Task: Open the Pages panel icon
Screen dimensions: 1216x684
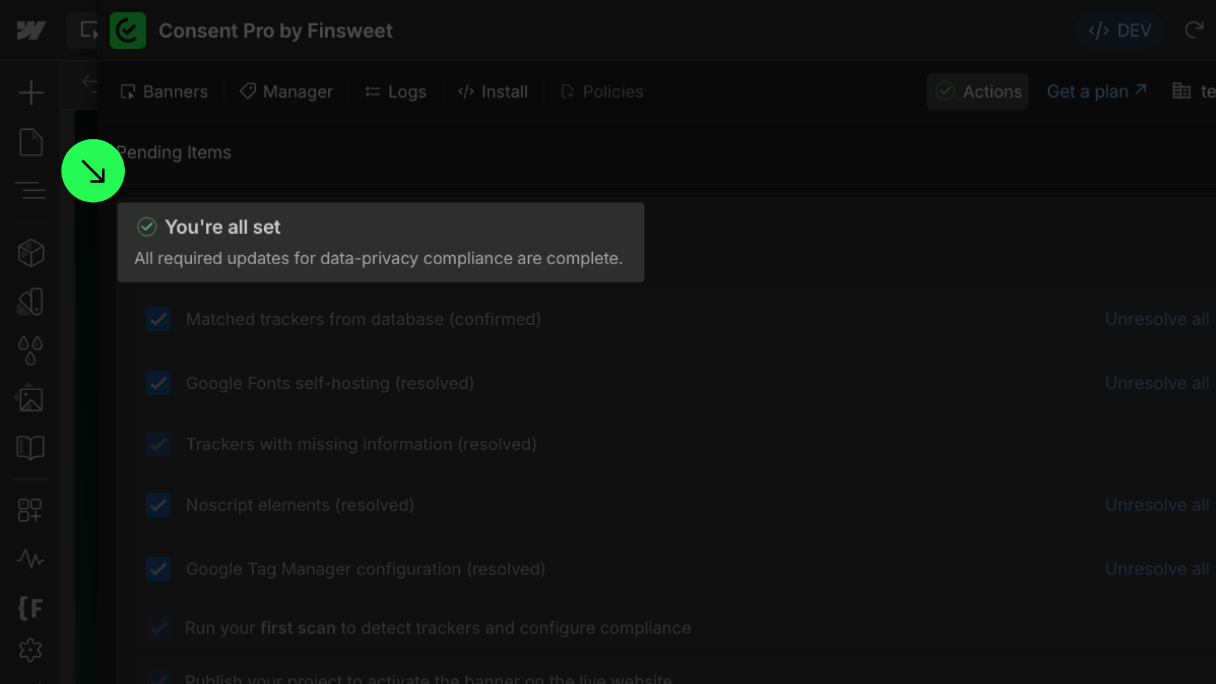Action: pos(30,142)
